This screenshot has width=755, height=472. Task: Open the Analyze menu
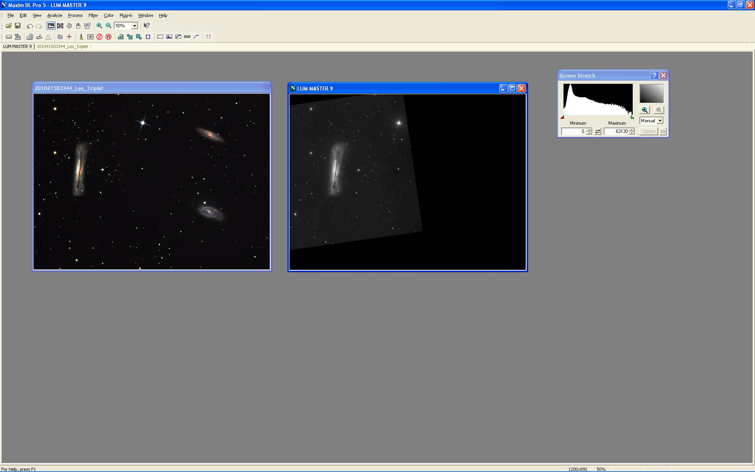pos(55,15)
